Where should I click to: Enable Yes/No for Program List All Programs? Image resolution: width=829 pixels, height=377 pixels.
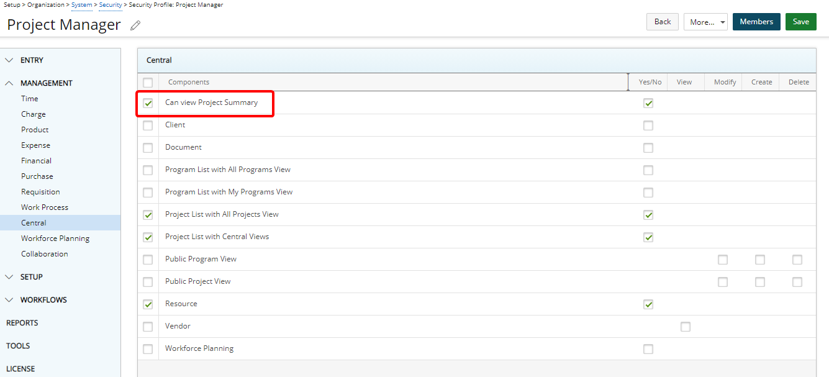tap(648, 170)
